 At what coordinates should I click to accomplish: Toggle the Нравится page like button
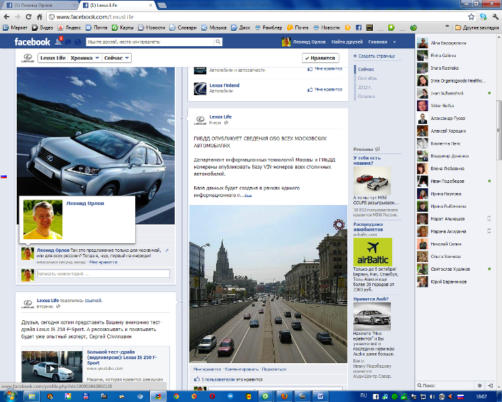pyautogui.click(x=321, y=58)
